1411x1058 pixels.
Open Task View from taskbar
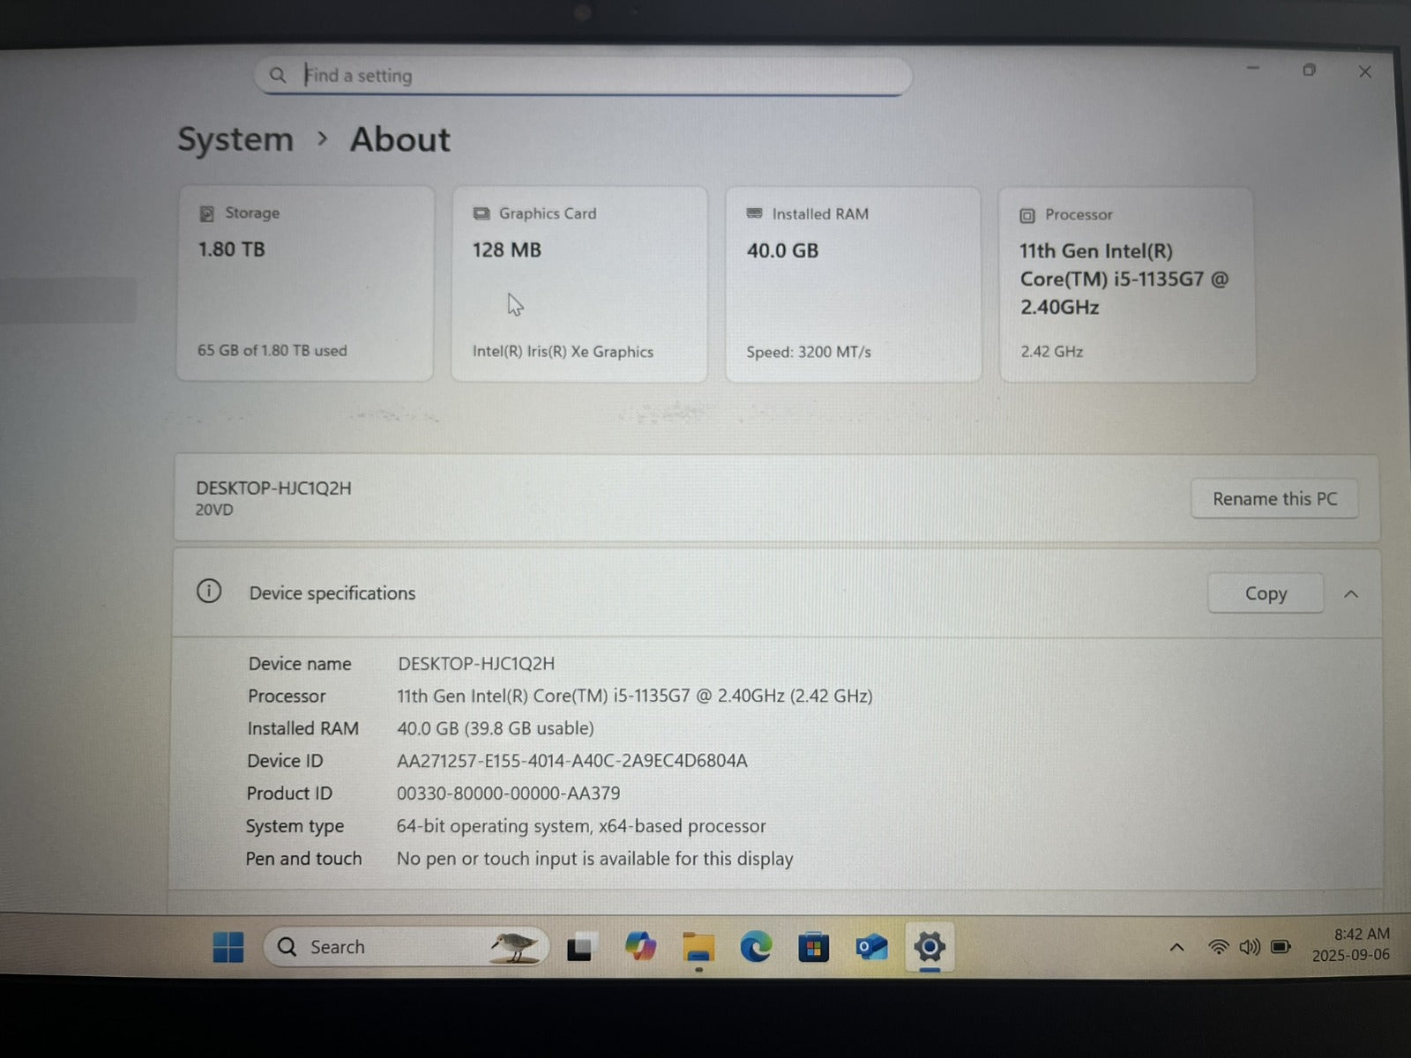click(580, 947)
